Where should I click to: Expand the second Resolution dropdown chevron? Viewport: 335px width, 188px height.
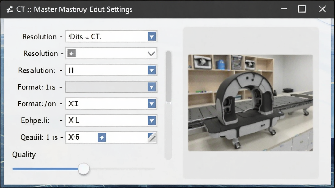[x=151, y=54]
